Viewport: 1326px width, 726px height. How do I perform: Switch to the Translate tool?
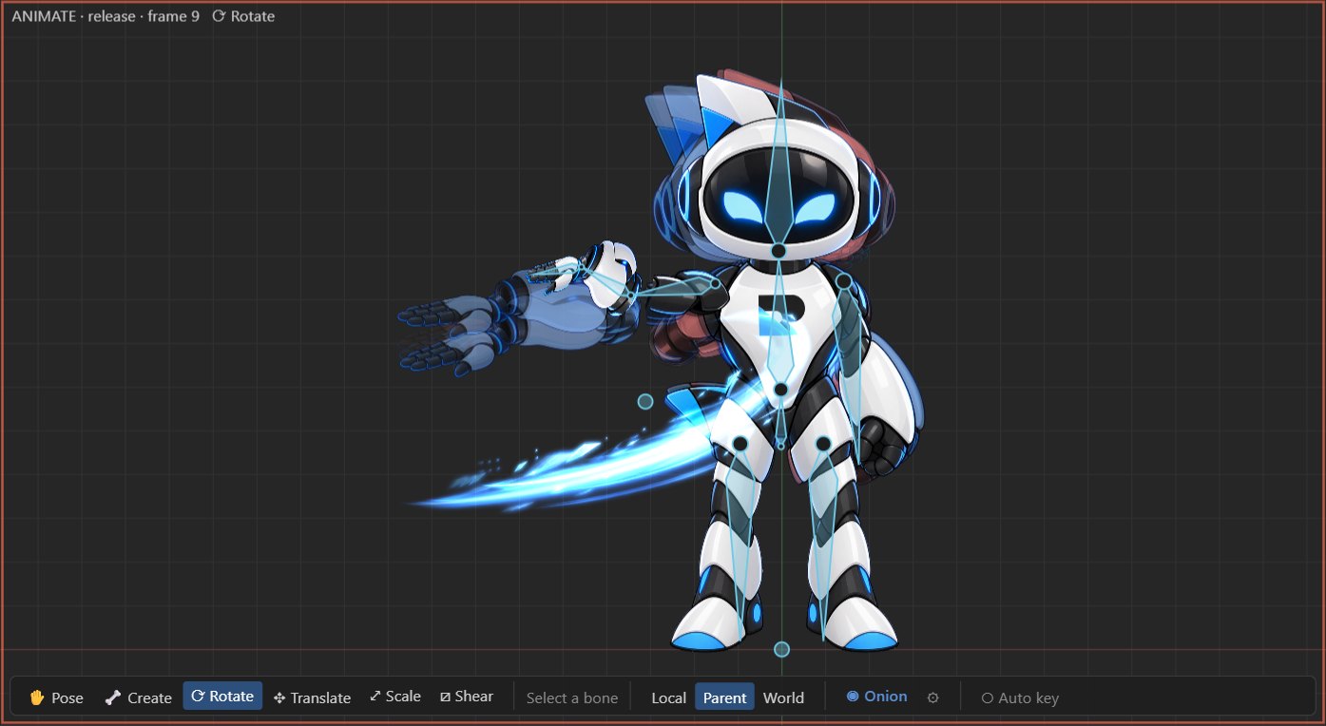[312, 697]
